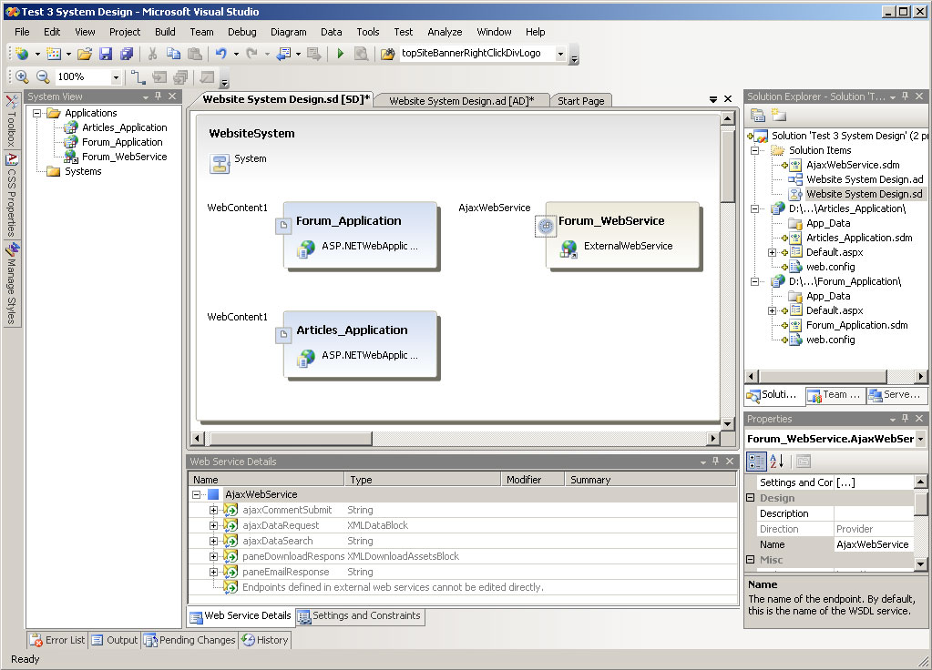932x670 pixels.
Task: Switch to Website System Design.ad tab
Action: point(461,101)
